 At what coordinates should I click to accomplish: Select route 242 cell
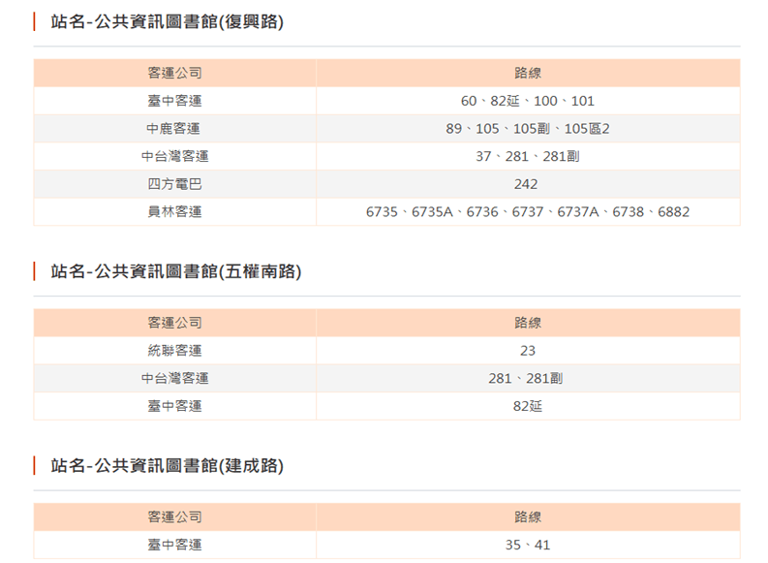(x=528, y=184)
